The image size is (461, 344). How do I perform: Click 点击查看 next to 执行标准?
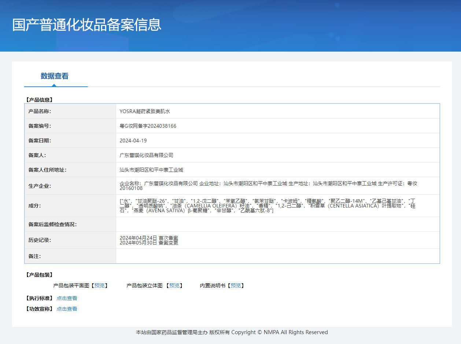(x=67, y=298)
